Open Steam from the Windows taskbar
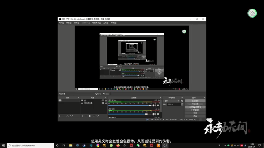Image resolution: width=264 pixels, height=148 pixels. click(x=84, y=146)
